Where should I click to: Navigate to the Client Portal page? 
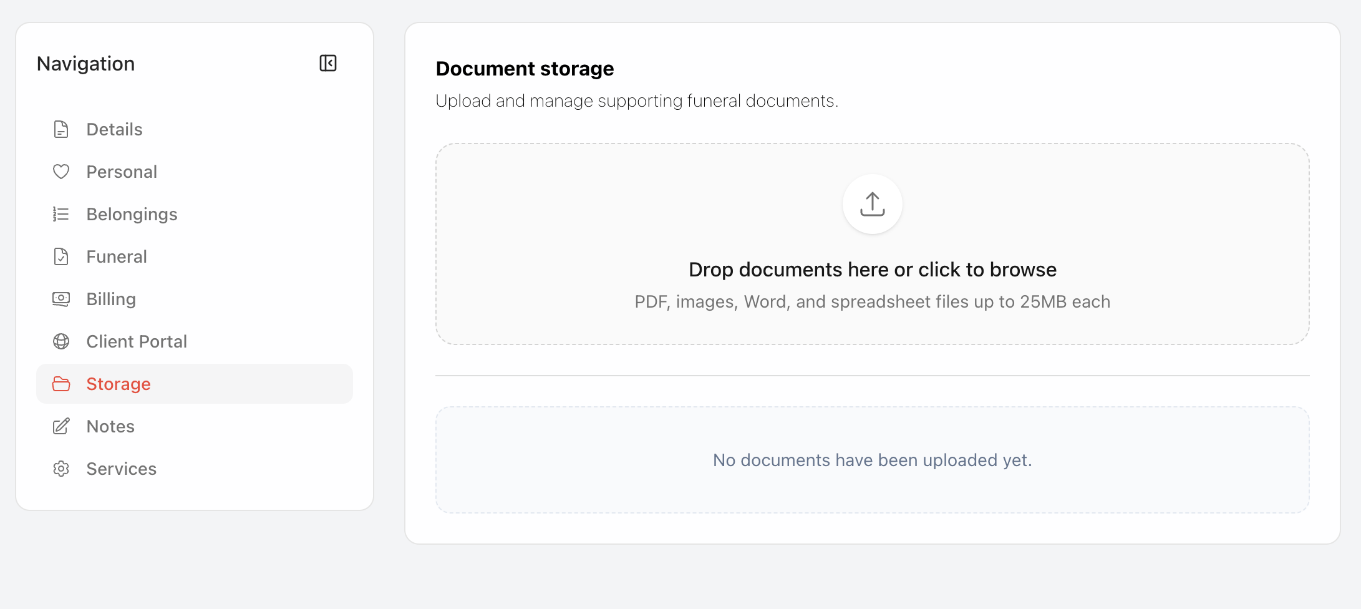(137, 341)
